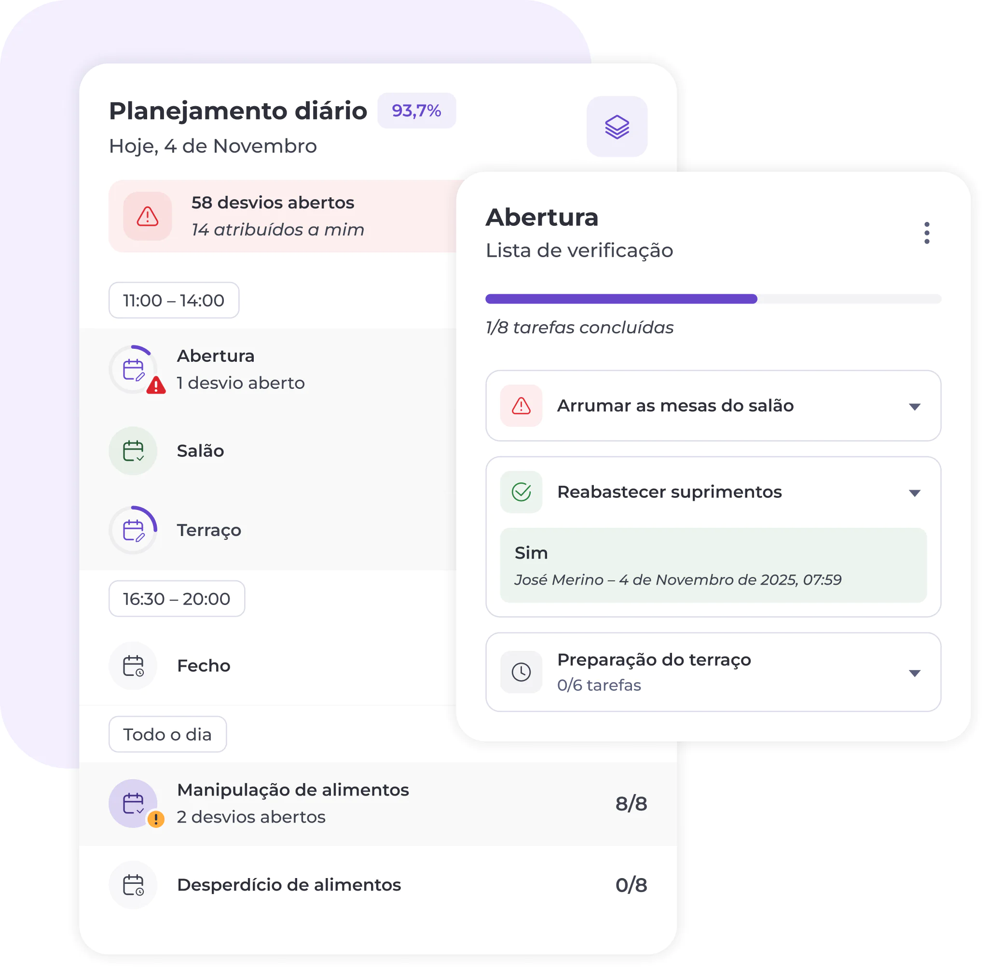
Task: Select the Fecho scheduled calendar icon
Action: pos(133,665)
